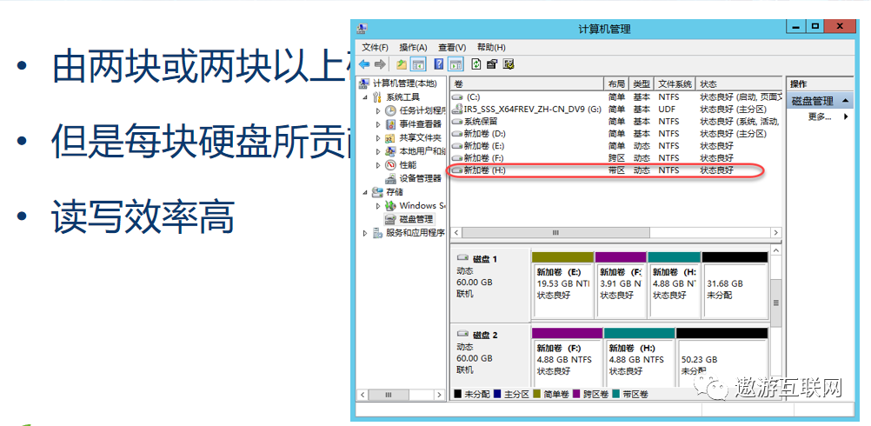
Task: Click the DVD icon of the (G:) volume
Action: click(x=458, y=109)
